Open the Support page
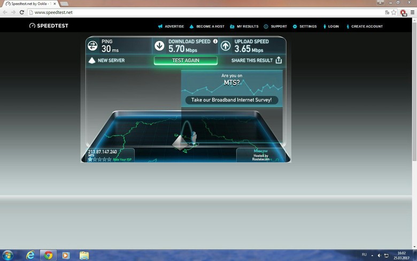The height and width of the screenshot is (261, 417). click(275, 26)
